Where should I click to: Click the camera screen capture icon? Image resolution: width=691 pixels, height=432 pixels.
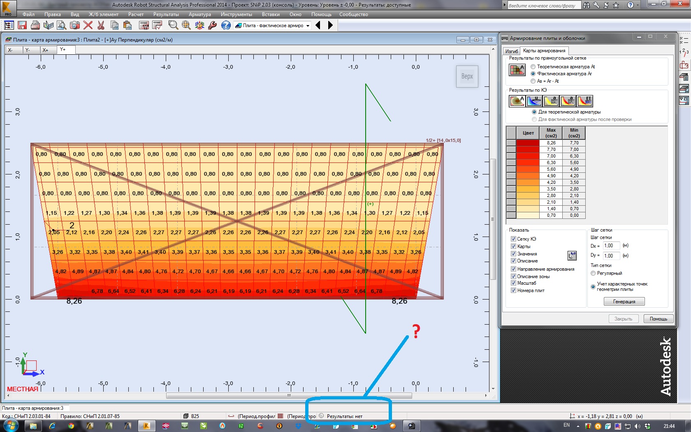pos(74,26)
